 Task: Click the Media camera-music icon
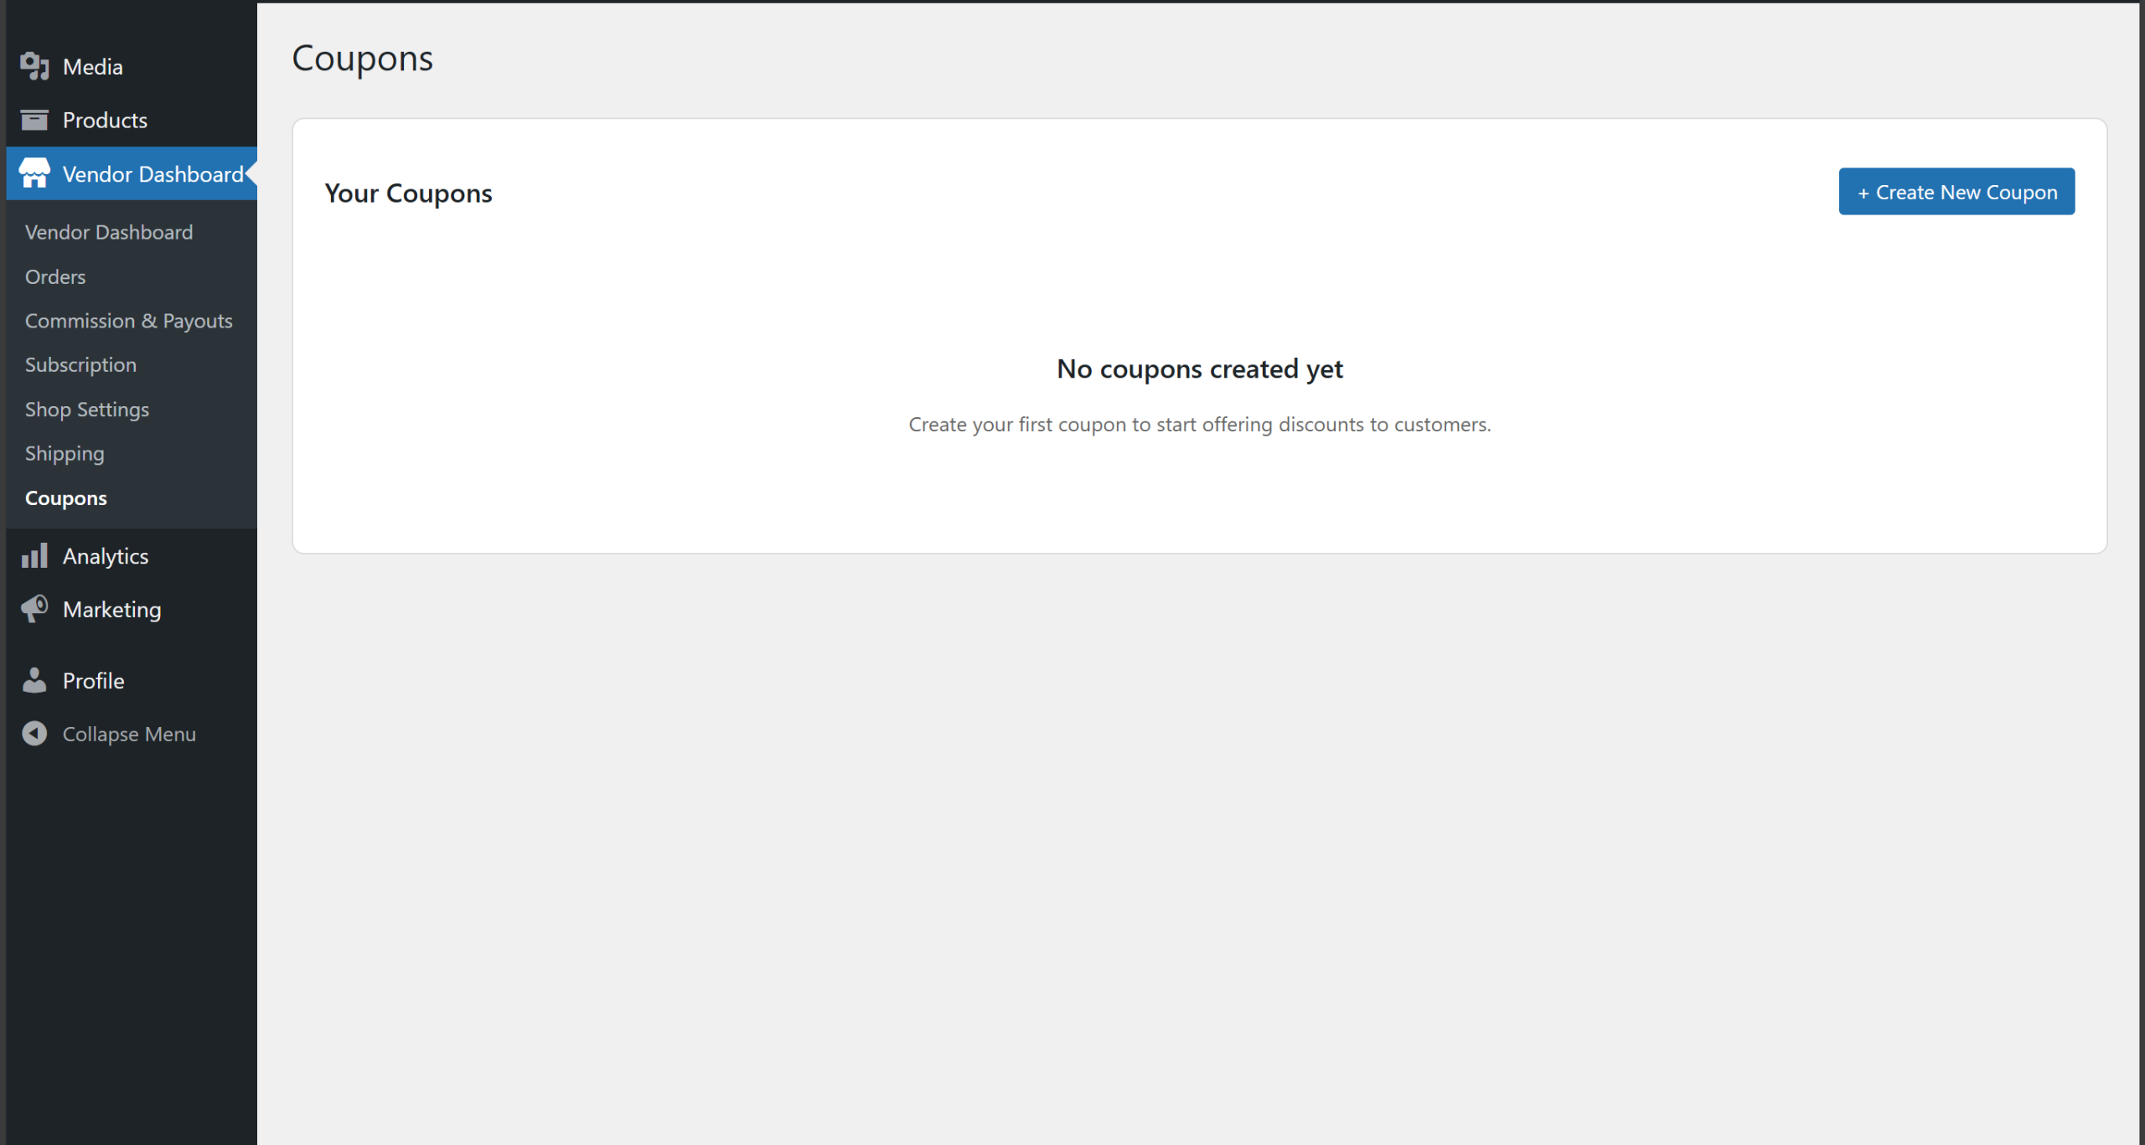tap(34, 66)
